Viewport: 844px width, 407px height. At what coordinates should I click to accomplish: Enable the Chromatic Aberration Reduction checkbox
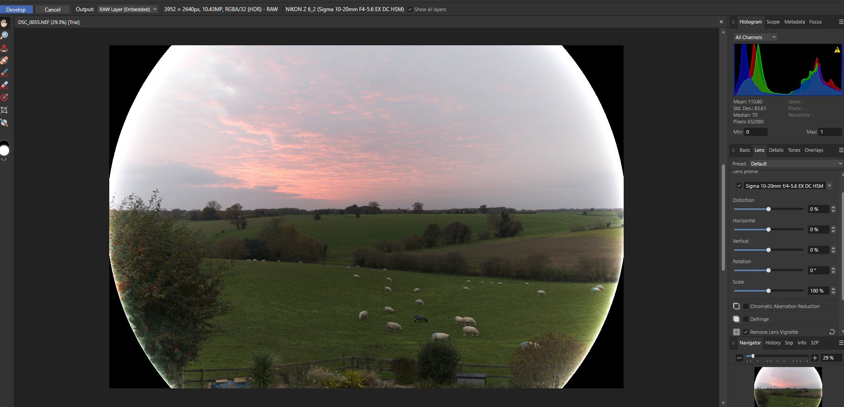746,306
